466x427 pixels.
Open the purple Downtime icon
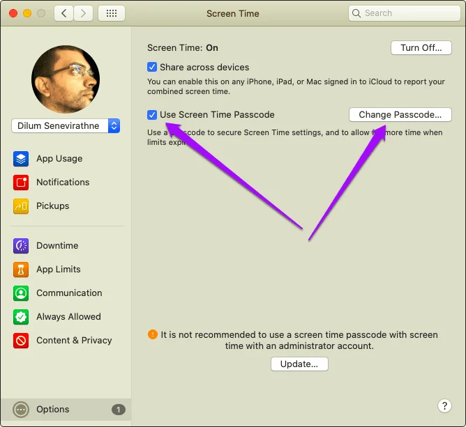(x=21, y=246)
